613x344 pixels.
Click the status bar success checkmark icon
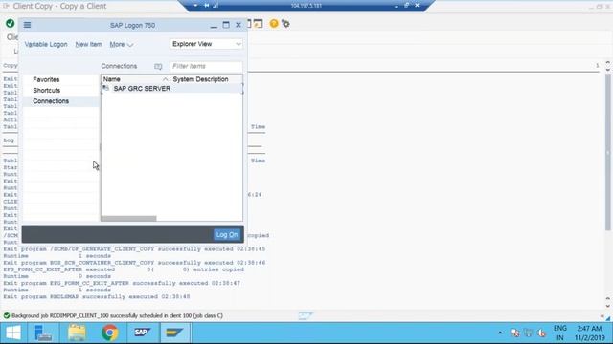(x=7, y=315)
